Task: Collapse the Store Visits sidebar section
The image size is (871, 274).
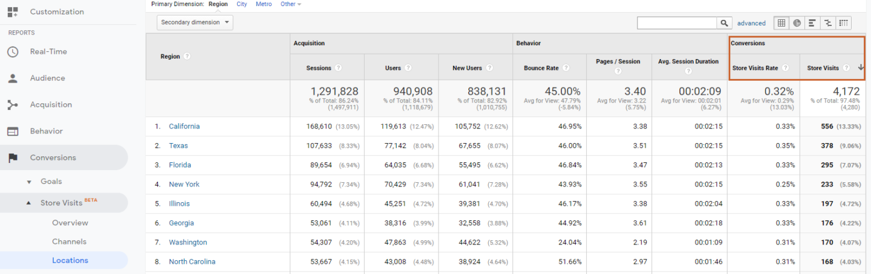Action: [29, 203]
